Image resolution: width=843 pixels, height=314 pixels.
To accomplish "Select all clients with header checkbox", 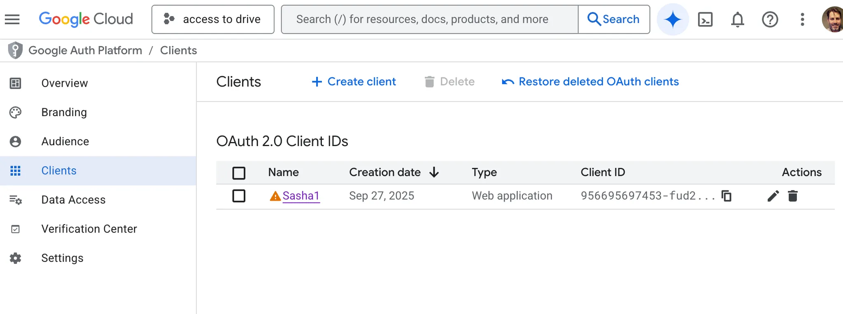I will click(x=239, y=173).
